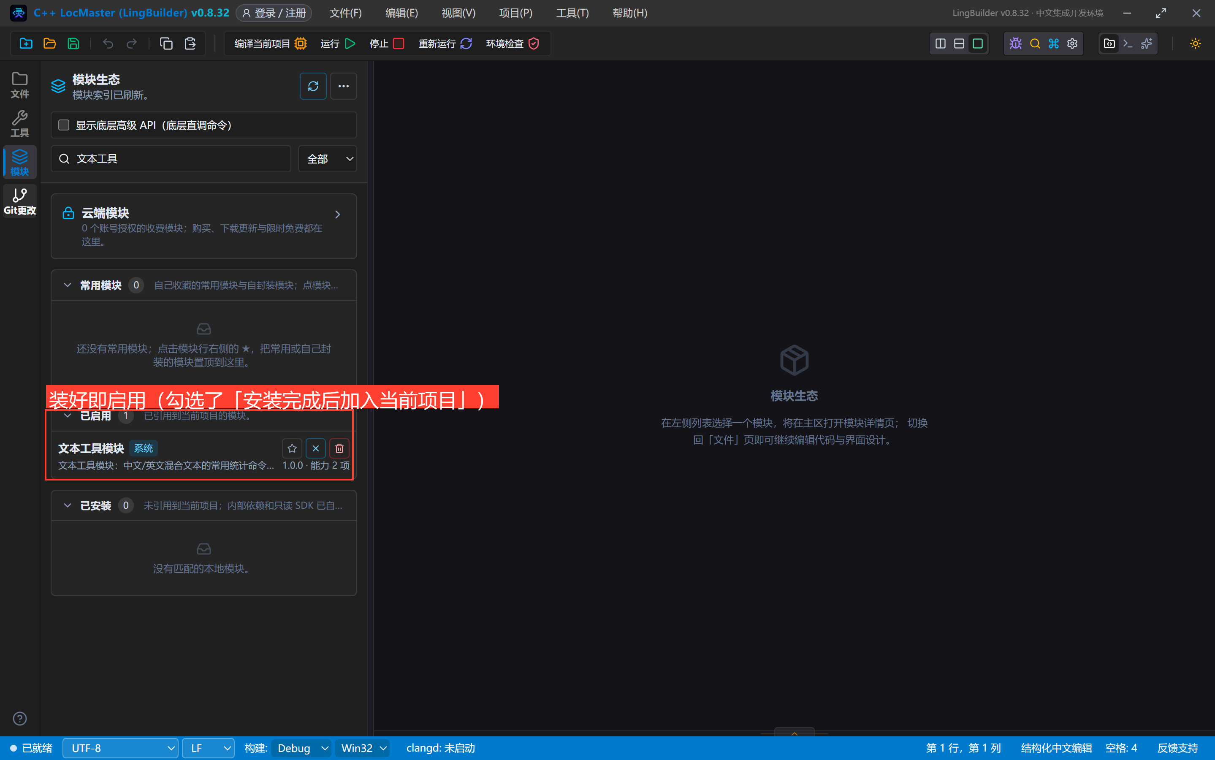
Task: Click the open folder icon in toolbar
Action: coord(49,44)
